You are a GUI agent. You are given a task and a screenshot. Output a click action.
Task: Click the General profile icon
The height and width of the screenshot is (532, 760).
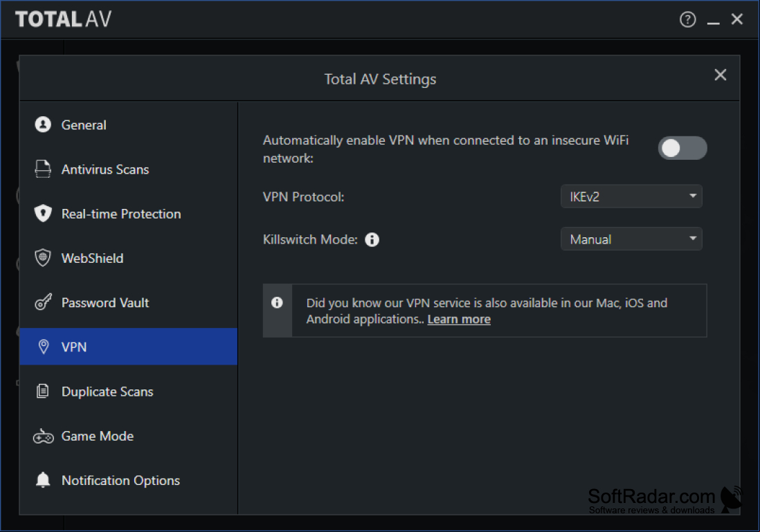point(43,125)
